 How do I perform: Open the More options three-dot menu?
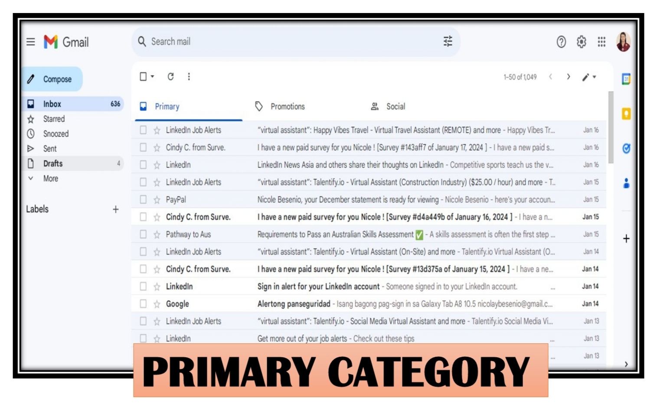pos(189,77)
